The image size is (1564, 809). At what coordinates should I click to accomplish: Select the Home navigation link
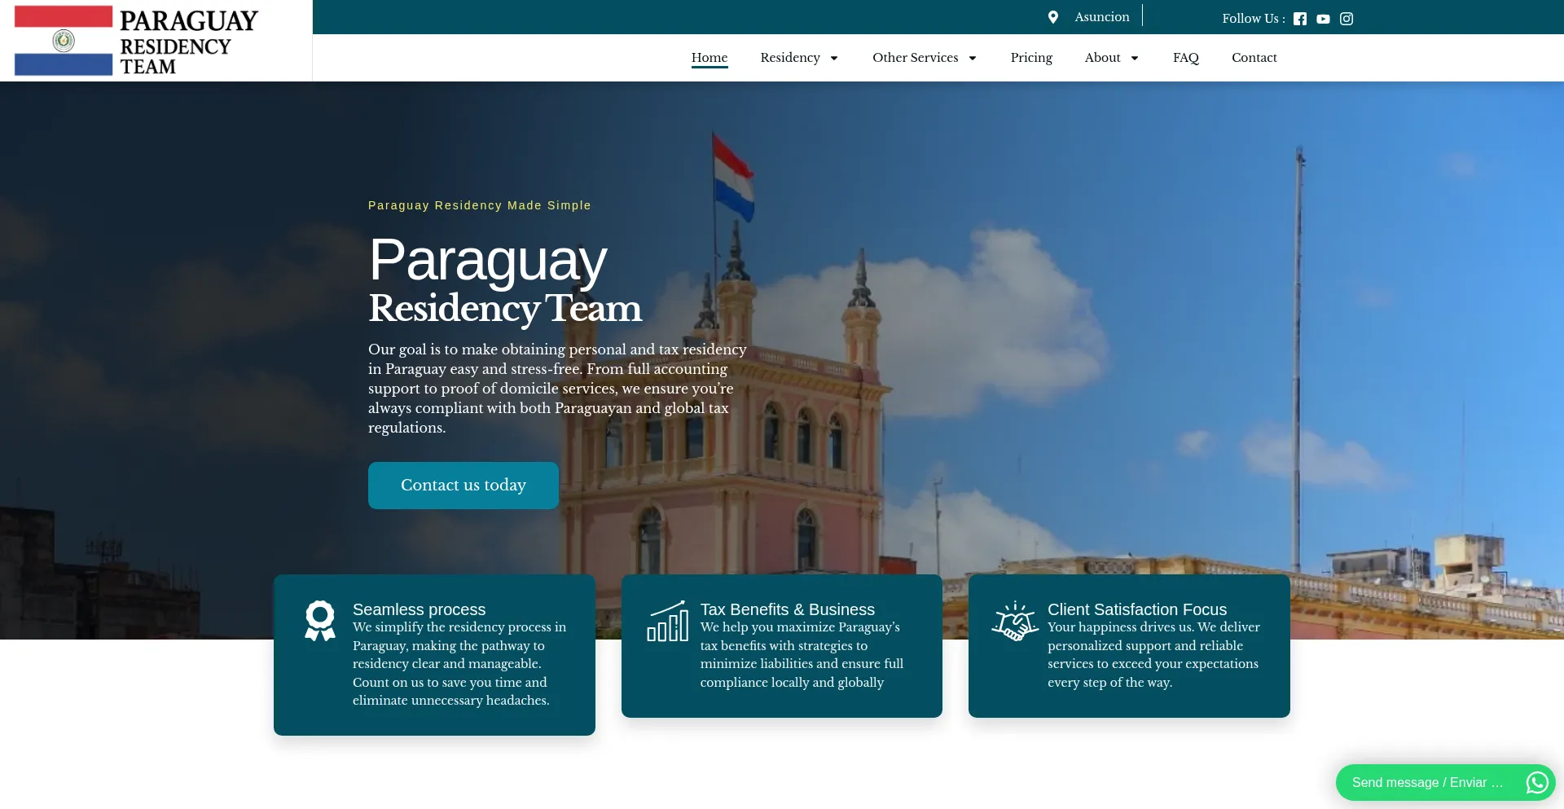click(x=709, y=58)
